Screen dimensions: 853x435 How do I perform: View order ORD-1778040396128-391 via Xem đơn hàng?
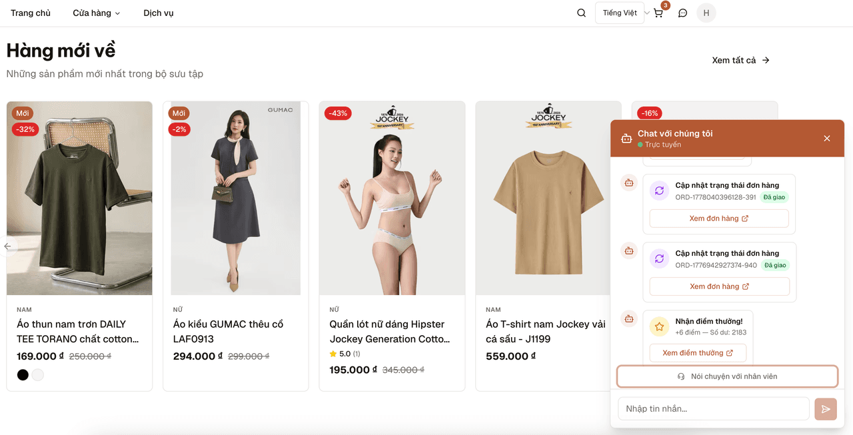pyautogui.click(x=719, y=218)
